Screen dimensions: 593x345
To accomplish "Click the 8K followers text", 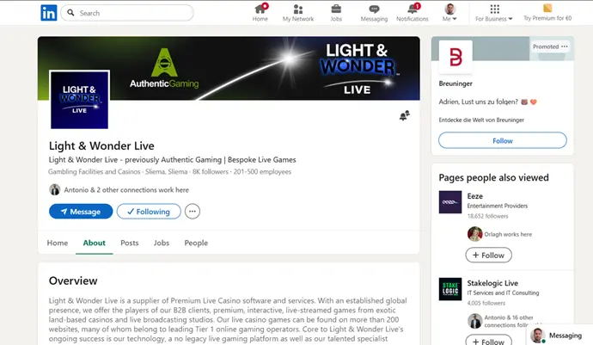I will (x=211, y=171).
